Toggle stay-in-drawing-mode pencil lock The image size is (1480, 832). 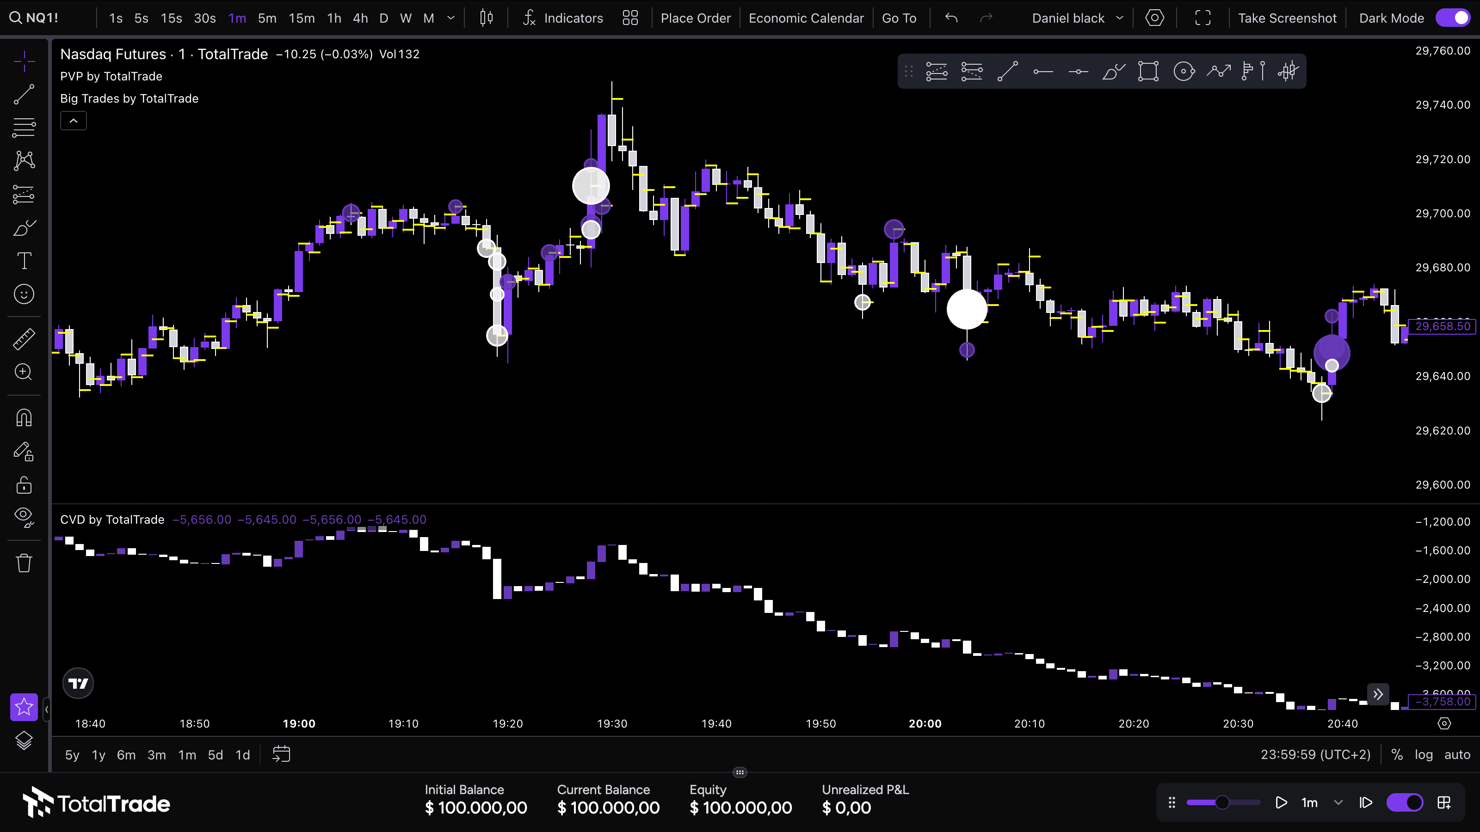click(x=24, y=451)
